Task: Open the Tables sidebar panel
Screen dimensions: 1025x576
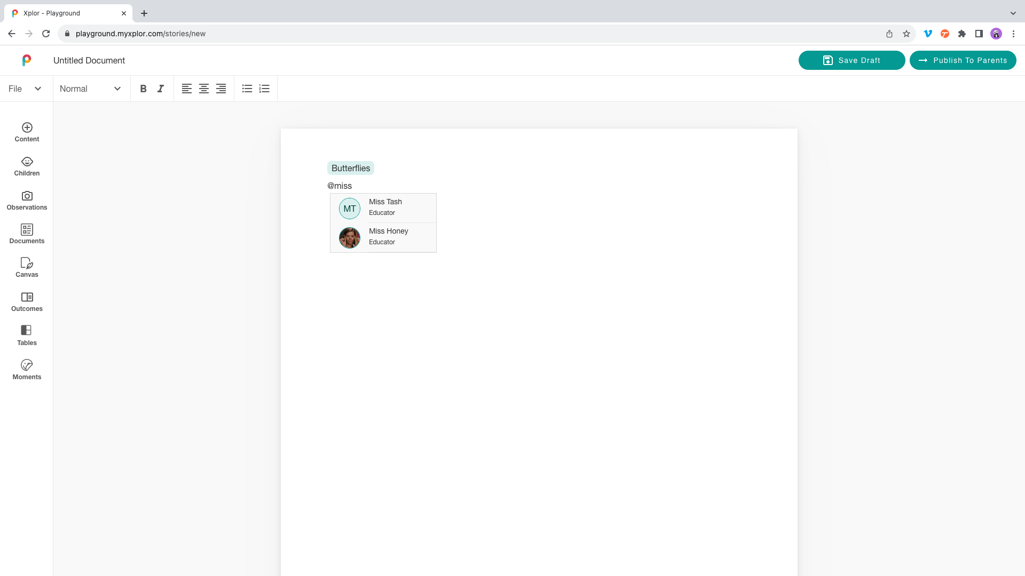Action: [27, 335]
